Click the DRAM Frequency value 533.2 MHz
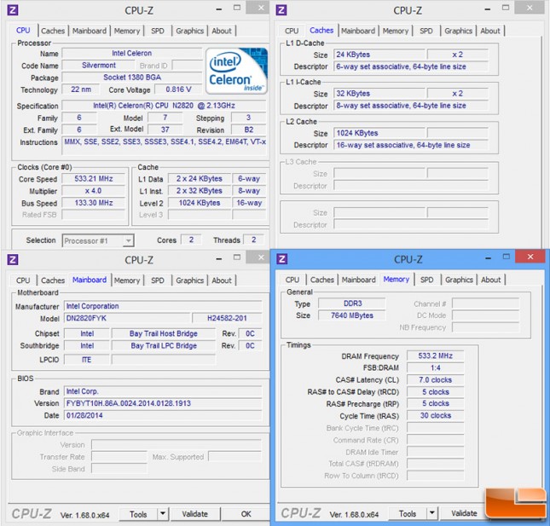The height and width of the screenshot is (526, 550). (435, 356)
